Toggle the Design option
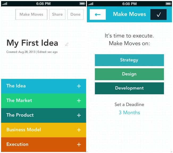 [129, 74]
